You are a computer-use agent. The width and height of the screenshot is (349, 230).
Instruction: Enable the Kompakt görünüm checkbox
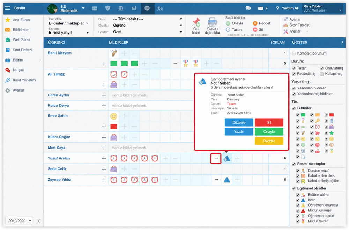tap(294, 53)
